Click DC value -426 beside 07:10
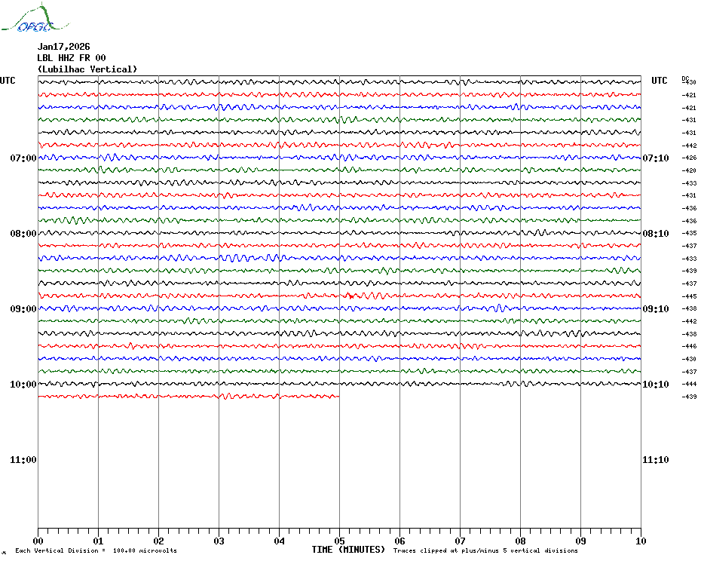Screen dimensions: 701x561 pos(689,158)
